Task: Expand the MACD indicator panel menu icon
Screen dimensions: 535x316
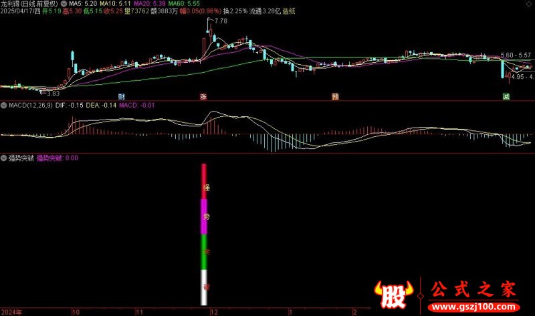Action: (x=4, y=106)
